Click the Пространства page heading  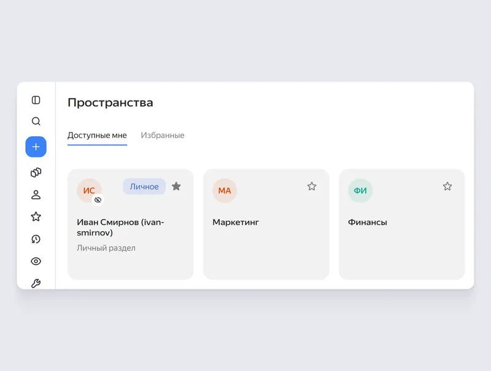pos(110,102)
